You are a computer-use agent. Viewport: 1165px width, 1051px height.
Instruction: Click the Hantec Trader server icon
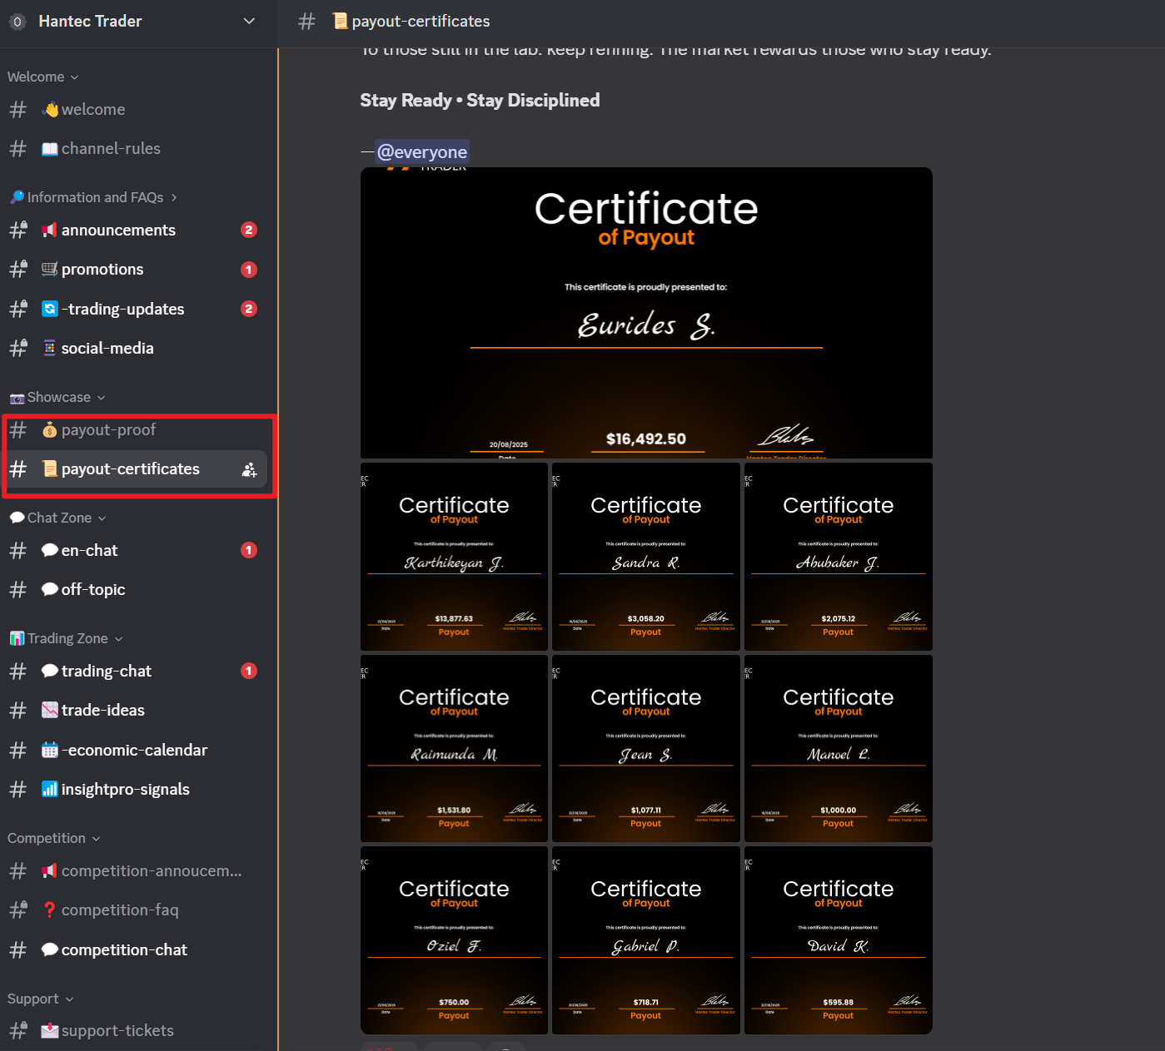pos(17,22)
